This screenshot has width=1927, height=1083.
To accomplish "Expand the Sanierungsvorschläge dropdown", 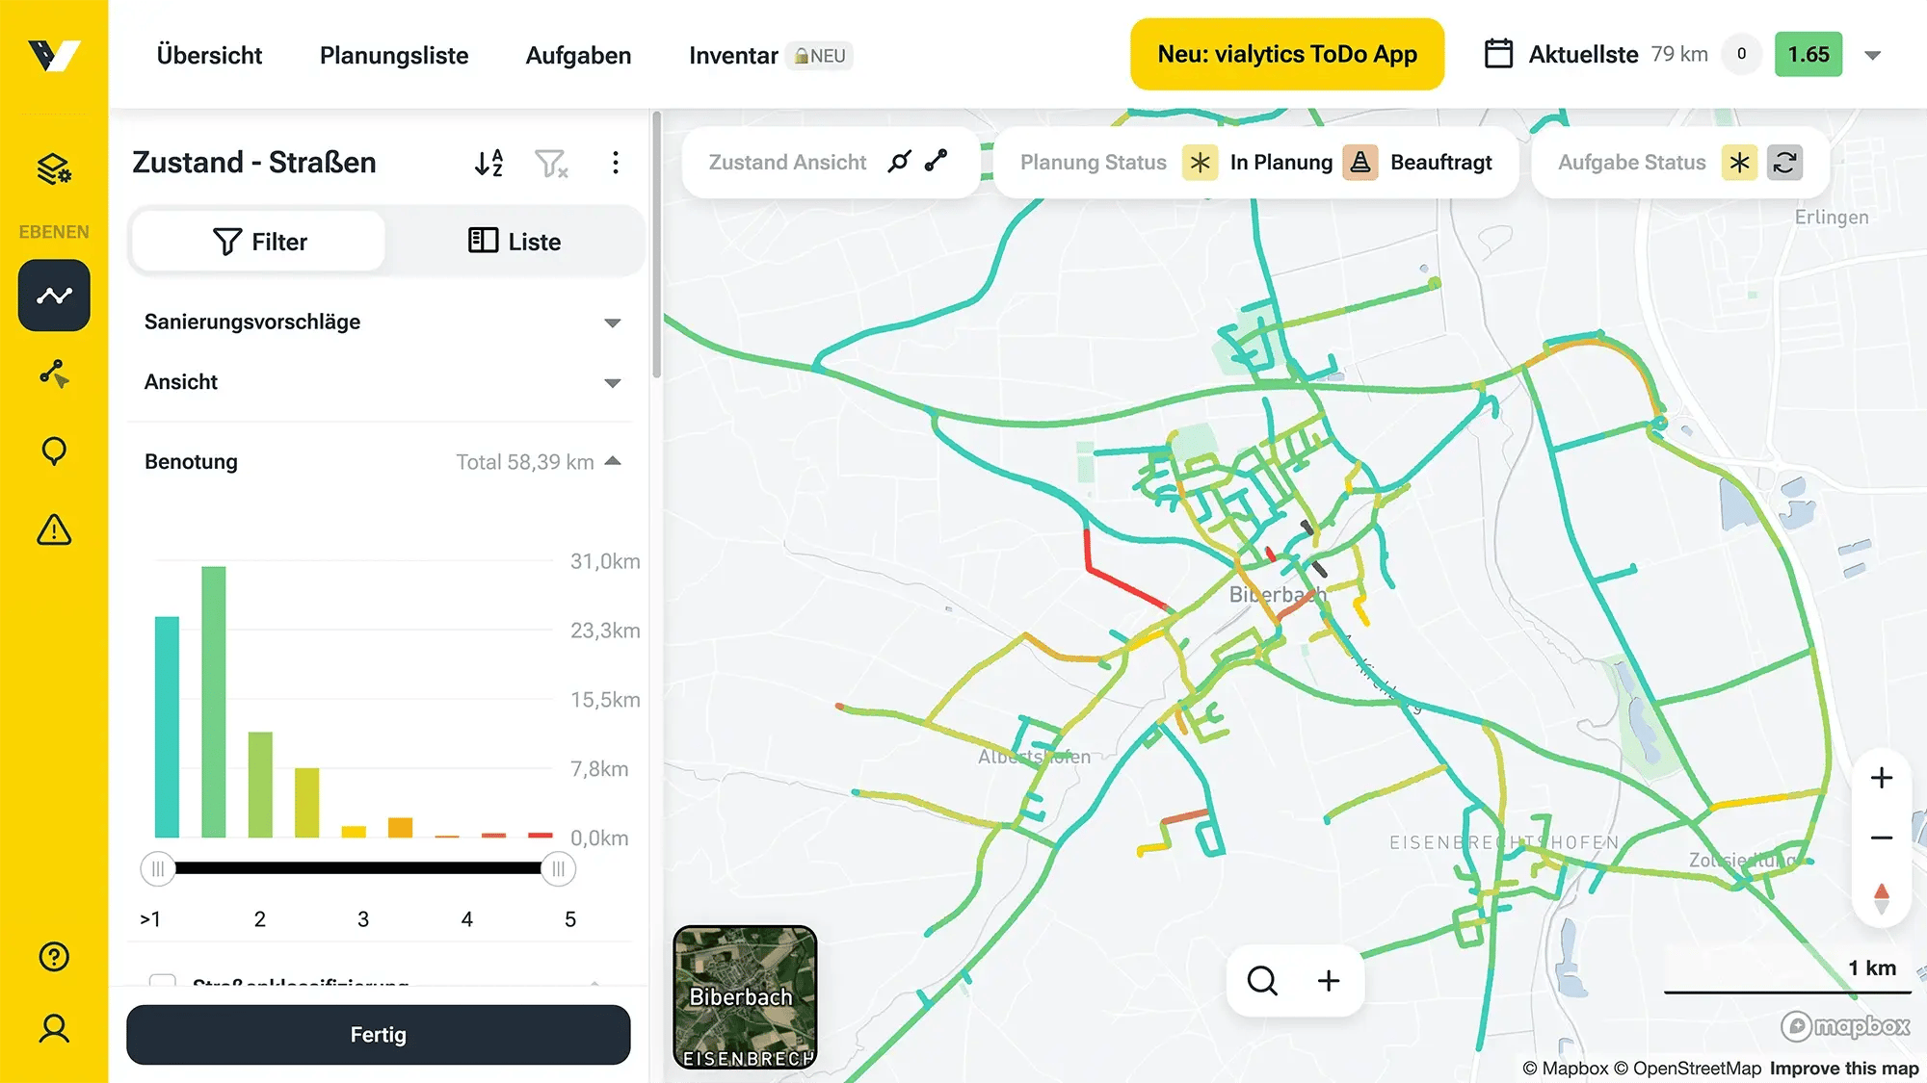I will coord(612,322).
